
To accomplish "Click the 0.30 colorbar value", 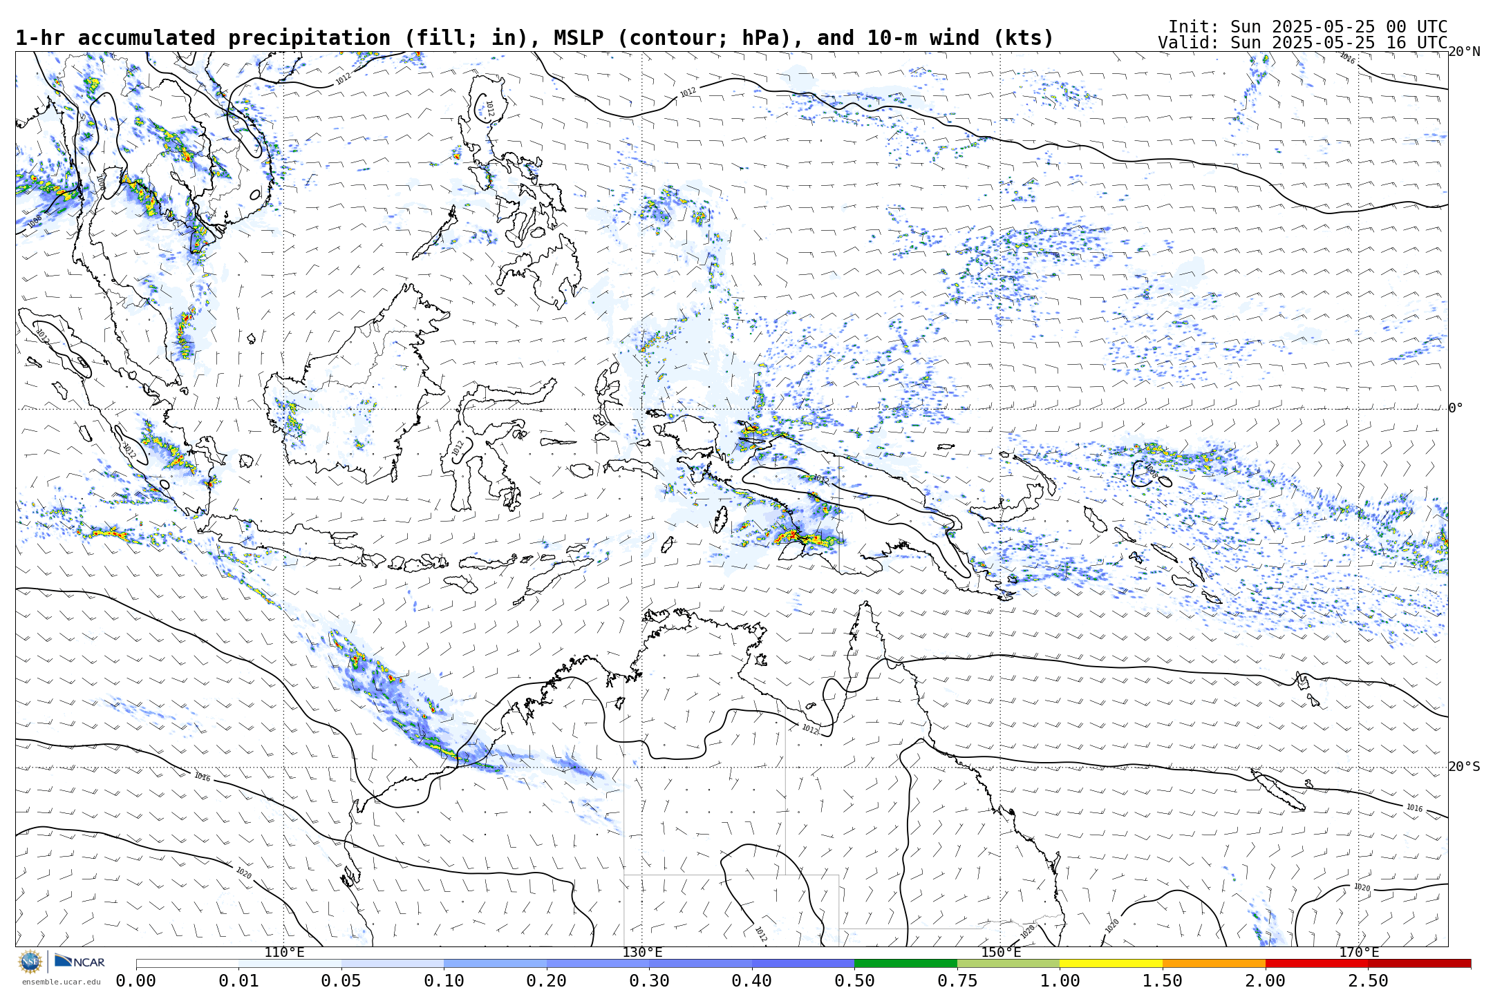I will coord(649,981).
